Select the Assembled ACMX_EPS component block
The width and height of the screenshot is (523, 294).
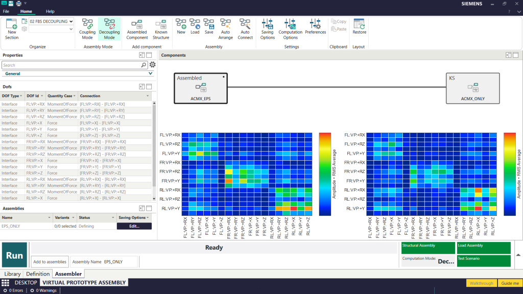(x=201, y=88)
